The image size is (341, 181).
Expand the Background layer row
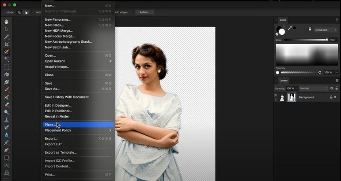[x=276, y=100]
